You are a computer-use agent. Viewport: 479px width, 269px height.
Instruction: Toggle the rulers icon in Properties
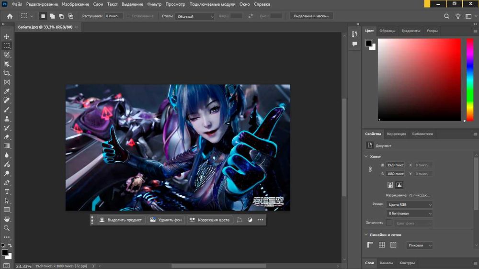point(370,245)
